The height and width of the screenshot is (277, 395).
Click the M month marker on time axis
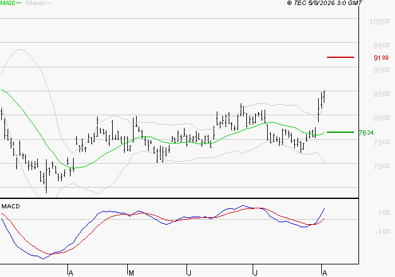tap(131, 273)
